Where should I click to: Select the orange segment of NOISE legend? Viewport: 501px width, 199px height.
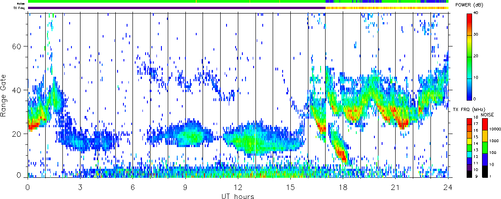point(484,135)
